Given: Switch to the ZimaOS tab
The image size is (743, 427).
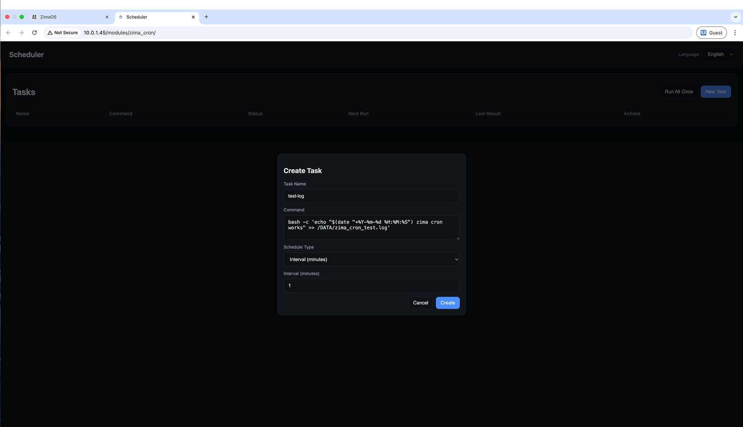Looking at the screenshot, I should pyautogui.click(x=66, y=17).
